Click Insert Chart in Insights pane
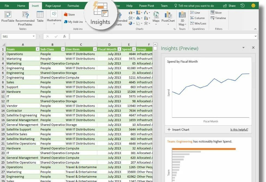266x182 pixels. click(x=178, y=130)
